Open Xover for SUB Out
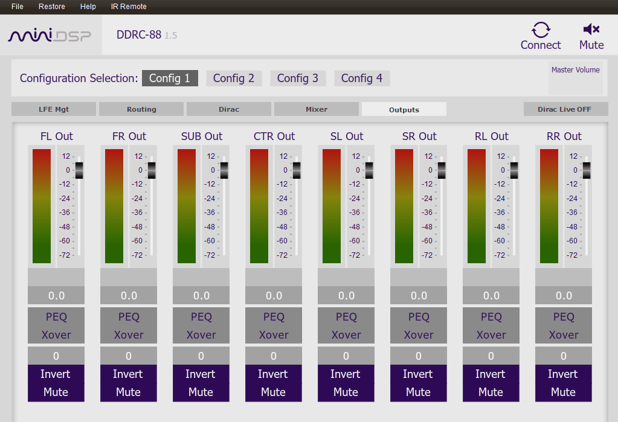The height and width of the screenshot is (422, 618). point(201,335)
